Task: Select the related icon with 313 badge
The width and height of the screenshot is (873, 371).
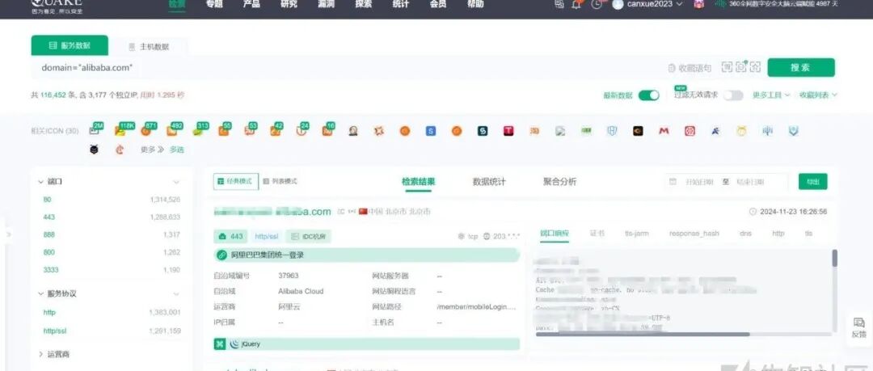Action: click(x=198, y=131)
